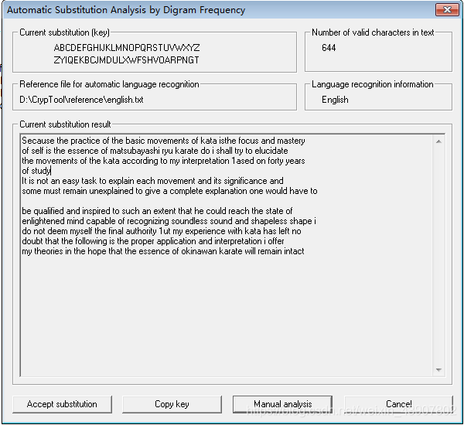Click the line 'doubt that the following'
The height and width of the screenshot is (425, 464).
click(x=153, y=241)
